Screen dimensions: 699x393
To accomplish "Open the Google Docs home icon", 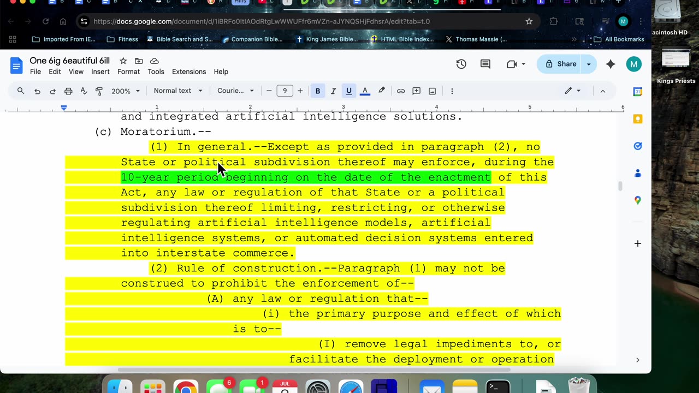I will (16, 66).
